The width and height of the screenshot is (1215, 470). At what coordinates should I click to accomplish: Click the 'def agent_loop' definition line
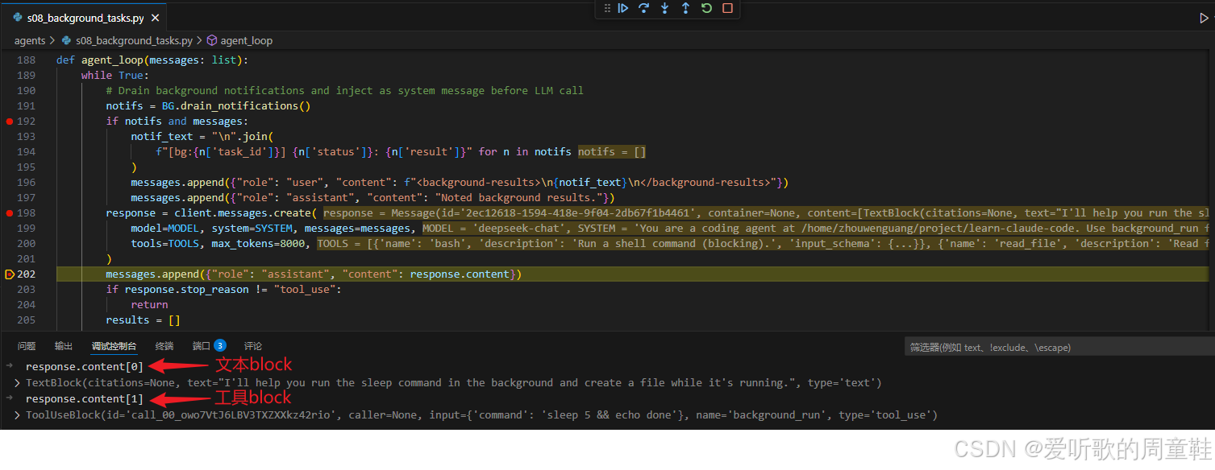click(152, 60)
